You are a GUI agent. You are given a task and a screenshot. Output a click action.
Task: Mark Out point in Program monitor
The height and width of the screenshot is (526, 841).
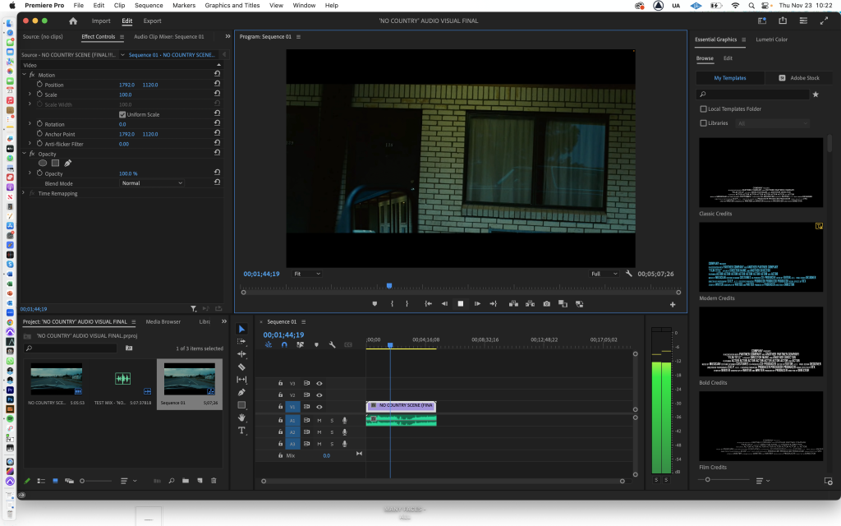click(407, 304)
